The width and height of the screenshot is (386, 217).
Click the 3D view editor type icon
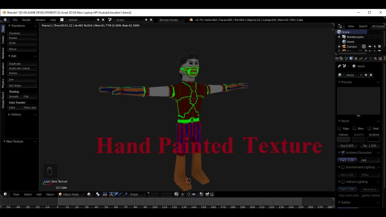5,194
